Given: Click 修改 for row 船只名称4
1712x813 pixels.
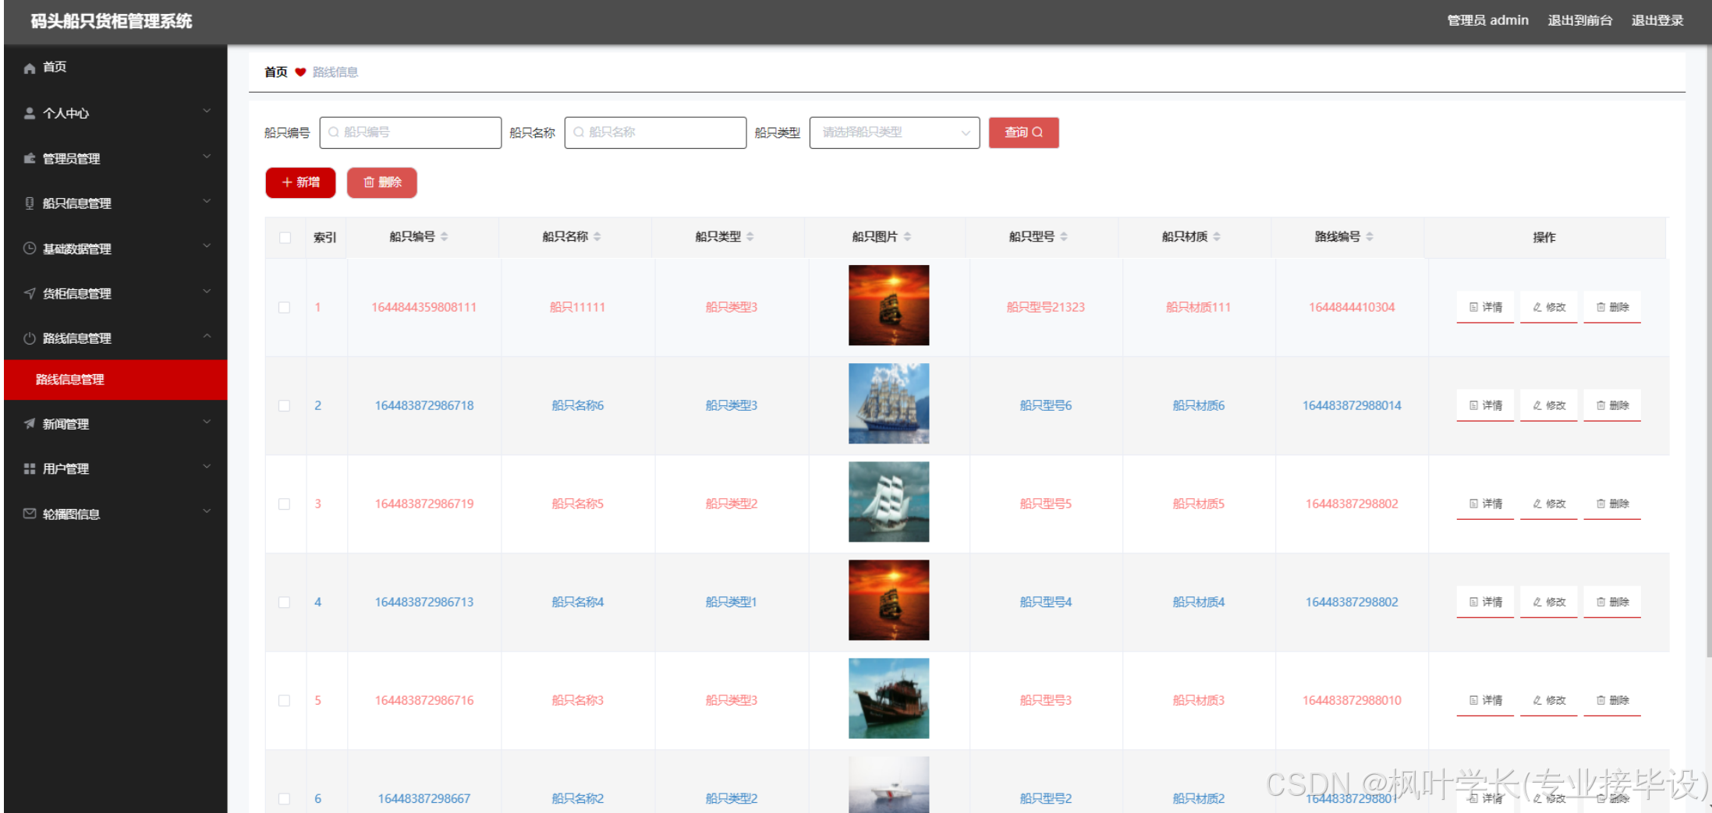Looking at the screenshot, I should [1549, 602].
